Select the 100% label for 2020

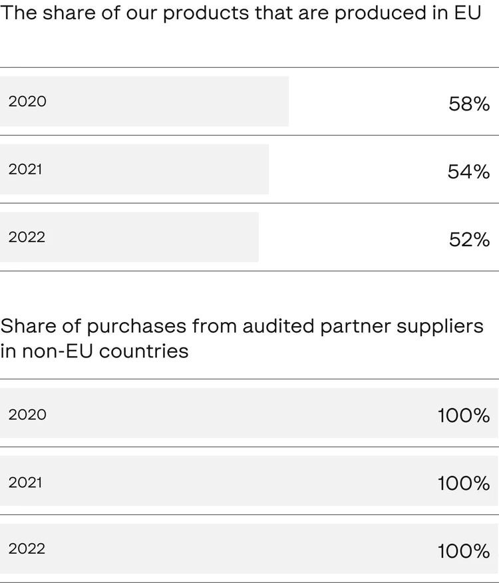(464, 416)
